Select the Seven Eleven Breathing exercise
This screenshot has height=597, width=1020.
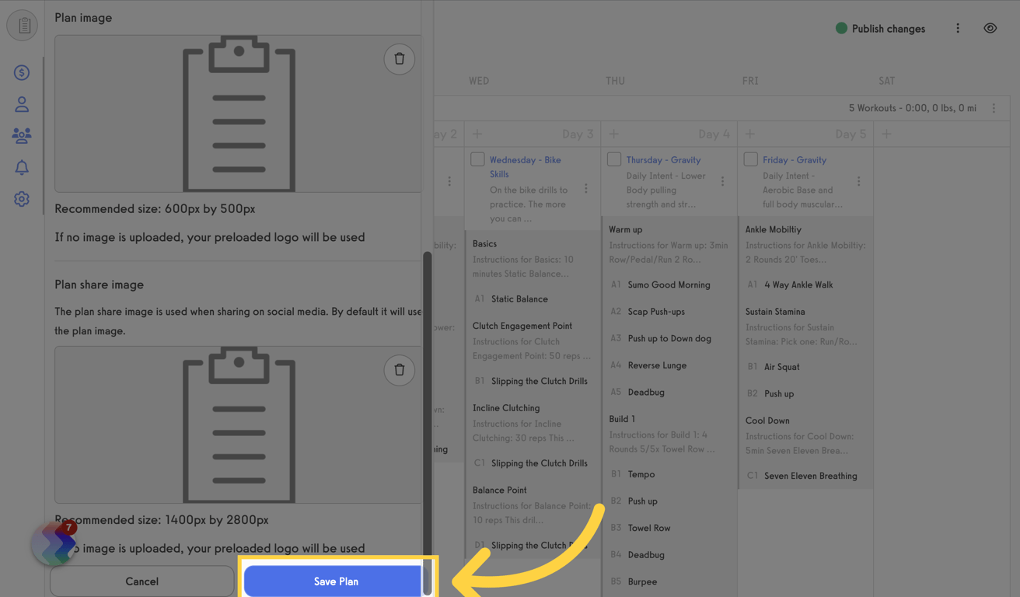tap(810, 476)
